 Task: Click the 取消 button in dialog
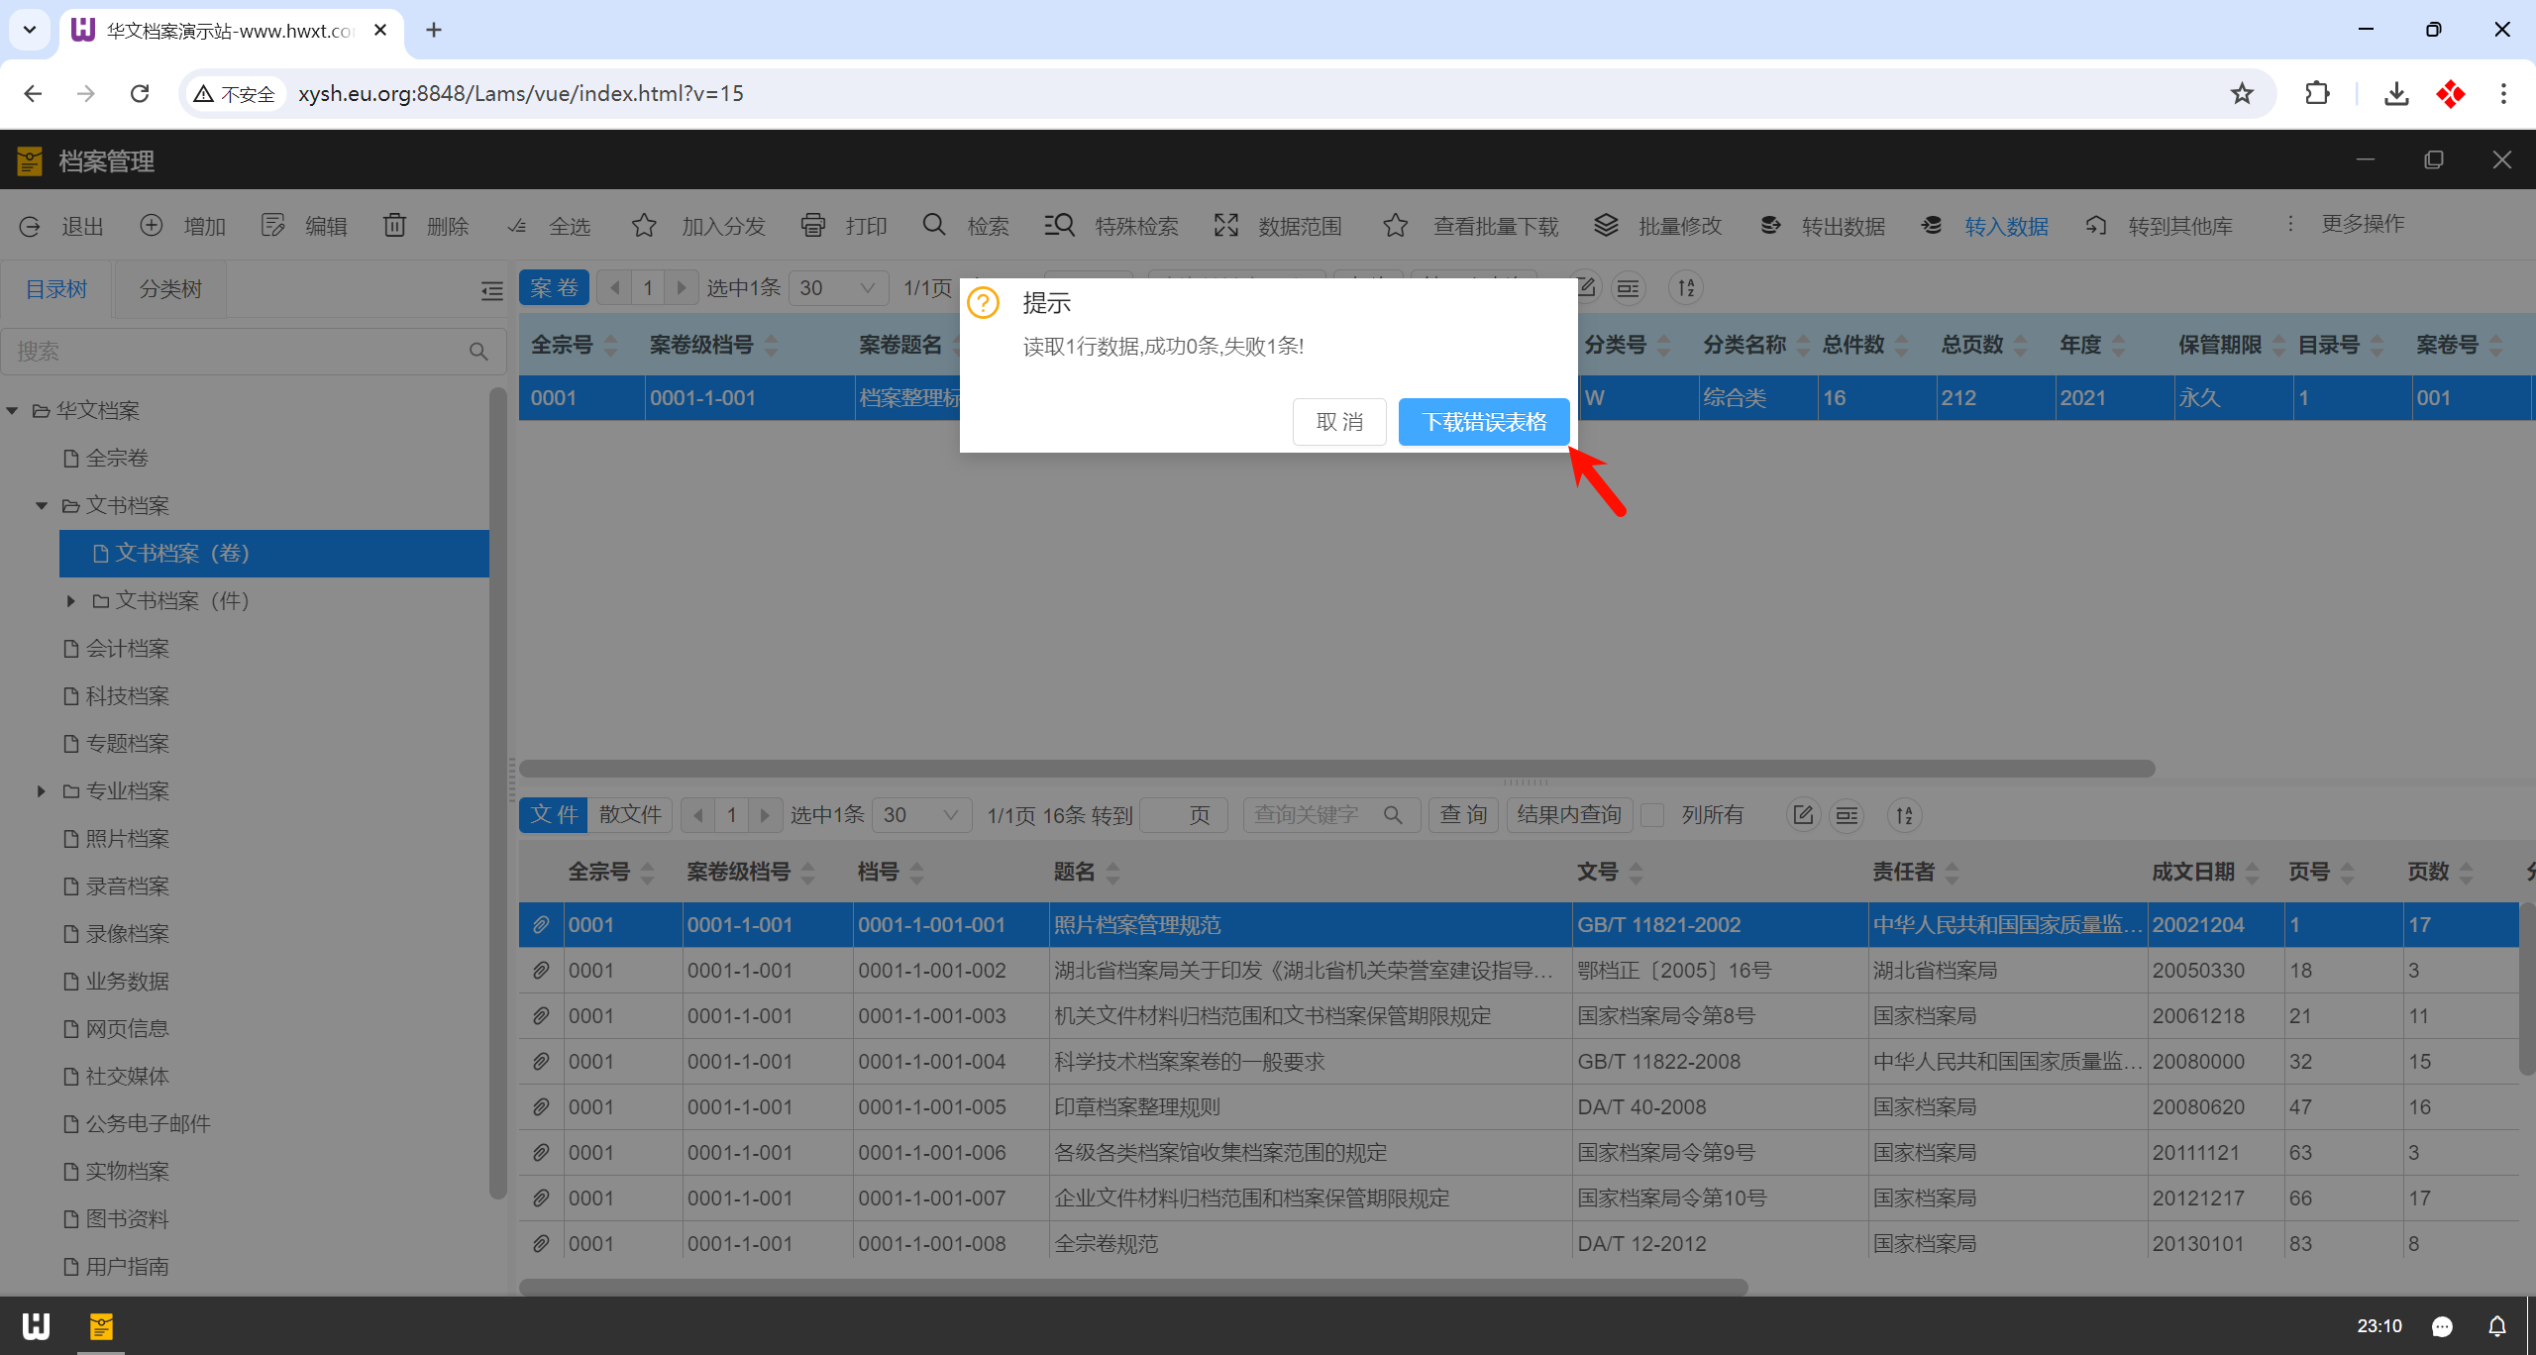tap(1339, 422)
